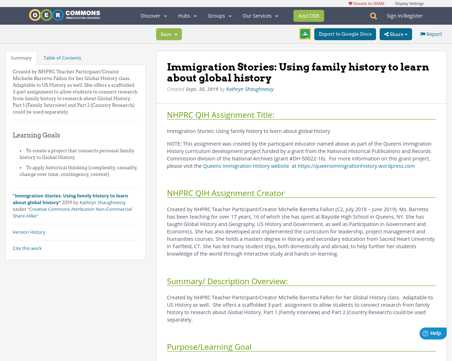Image resolution: width=452 pixels, height=361 pixels.
Task: Select the list bullet under Learning Goals
Action: tap(20, 150)
